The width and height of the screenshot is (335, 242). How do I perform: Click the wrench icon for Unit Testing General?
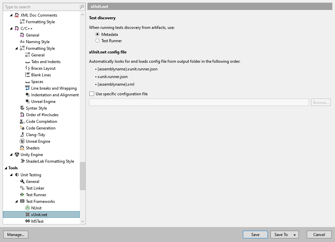coord(22,181)
